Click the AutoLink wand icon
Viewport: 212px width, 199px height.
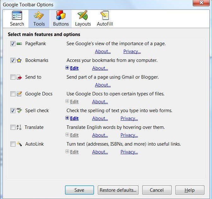pos(19,144)
